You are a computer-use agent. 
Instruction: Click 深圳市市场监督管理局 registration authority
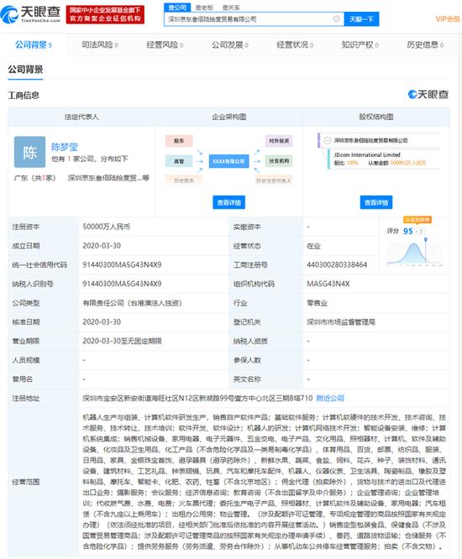pyautogui.click(x=341, y=322)
